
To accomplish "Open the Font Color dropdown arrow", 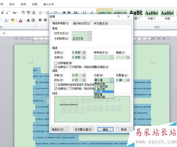I will 24,21.
